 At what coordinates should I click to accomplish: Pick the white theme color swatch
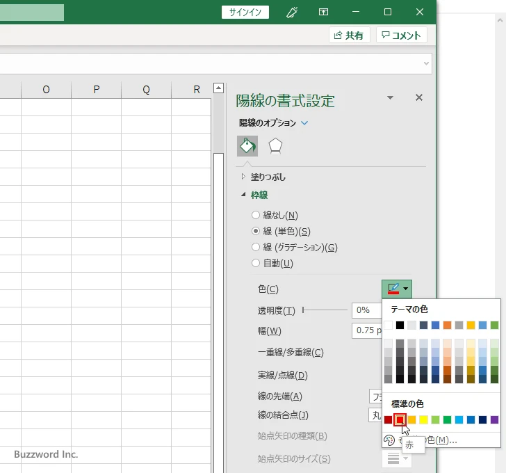pos(389,325)
